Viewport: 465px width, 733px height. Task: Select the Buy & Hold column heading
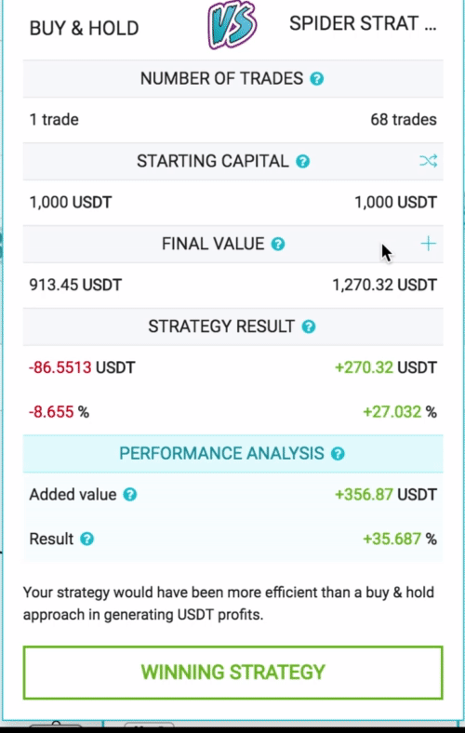point(84,29)
